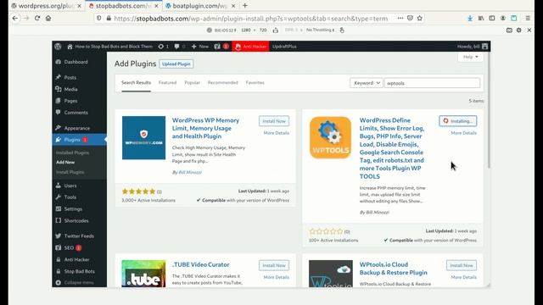This screenshot has height=305, width=543.
Task: Click the Installing button on WP Tools
Action: point(458,121)
